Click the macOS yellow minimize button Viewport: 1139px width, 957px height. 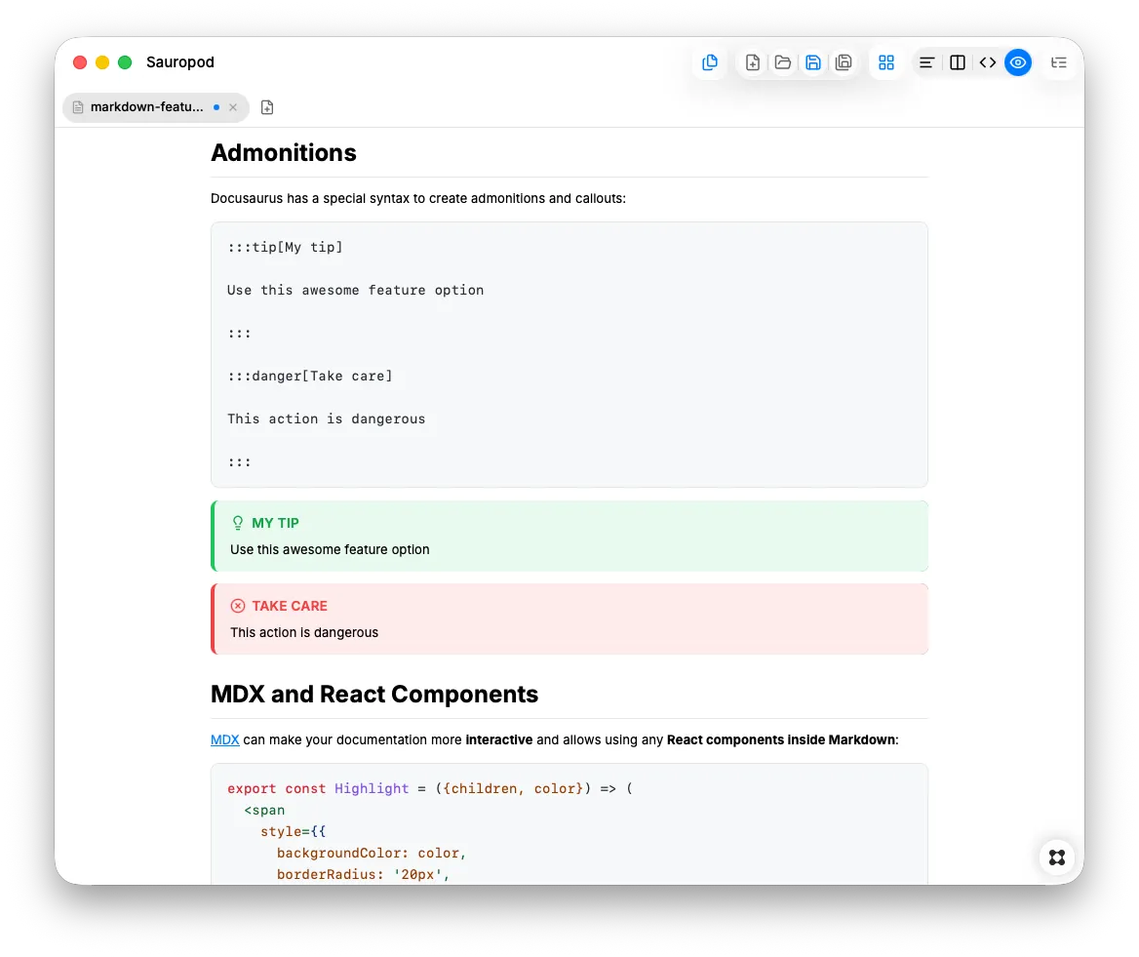tap(102, 62)
